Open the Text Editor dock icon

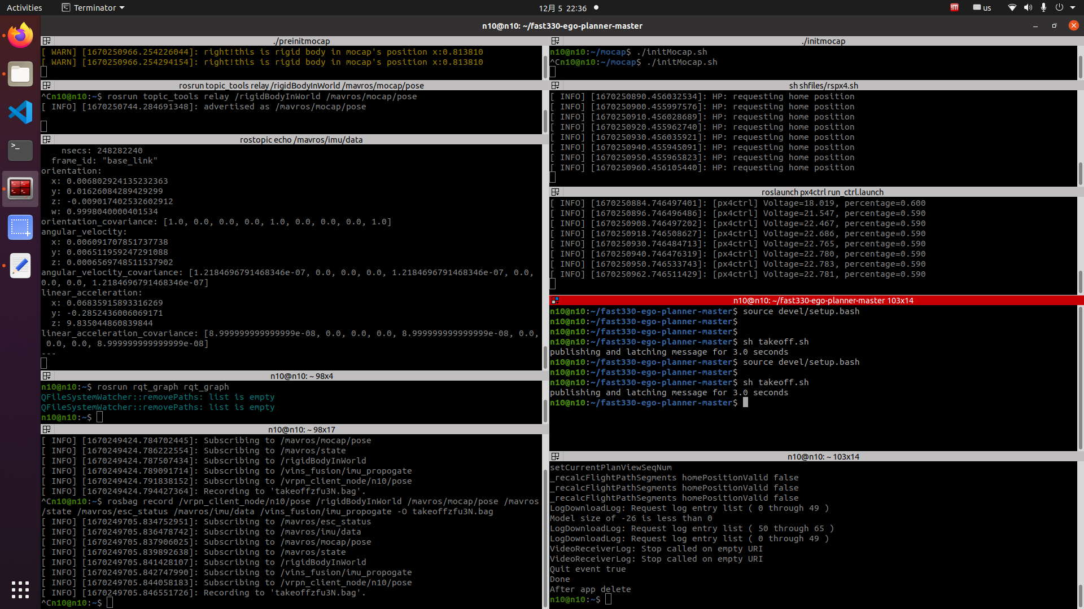20,266
